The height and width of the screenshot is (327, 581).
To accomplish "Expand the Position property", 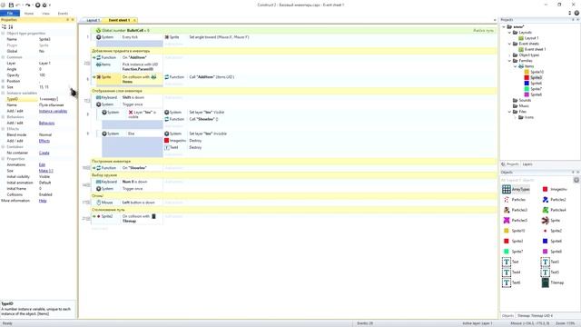I will pyautogui.click(x=3, y=81).
